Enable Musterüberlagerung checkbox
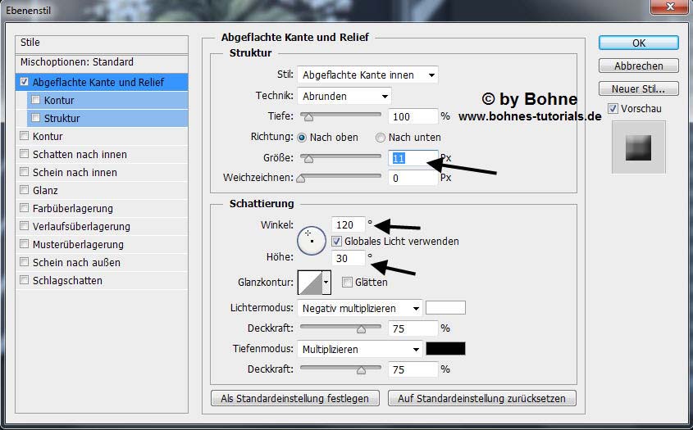Screen dimensions: 693x430 pos(25,244)
